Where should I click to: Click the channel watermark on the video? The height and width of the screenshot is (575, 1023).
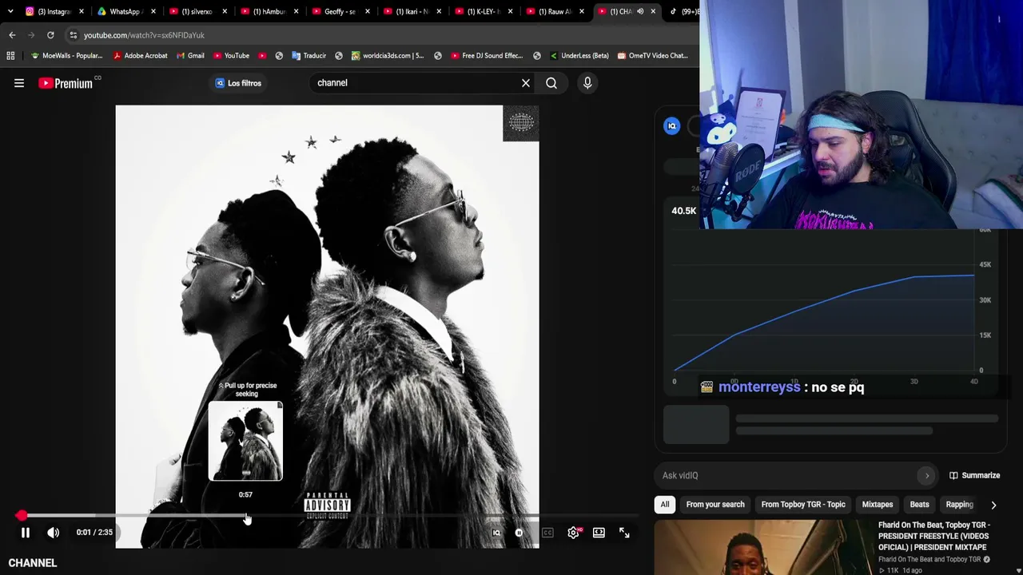[521, 123]
